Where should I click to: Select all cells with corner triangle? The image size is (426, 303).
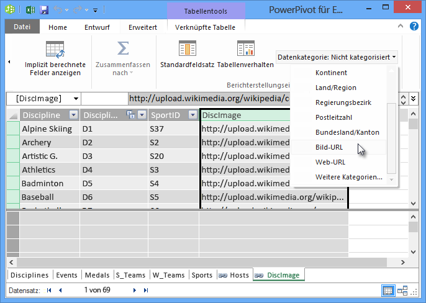[13, 115]
